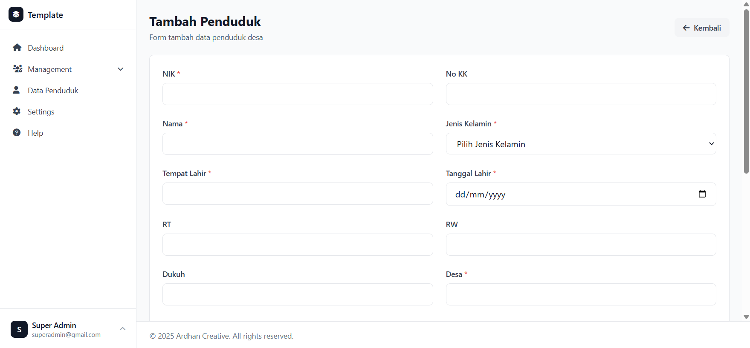Focus the No KK input box
The width and height of the screenshot is (750, 348).
click(x=581, y=94)
